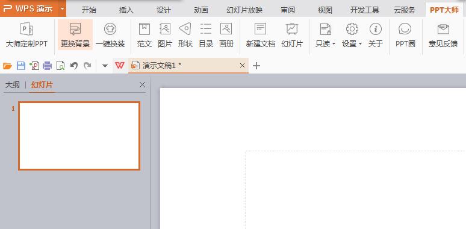
Task: Switch to the 开始 ribbon tab
Action: 89,10
